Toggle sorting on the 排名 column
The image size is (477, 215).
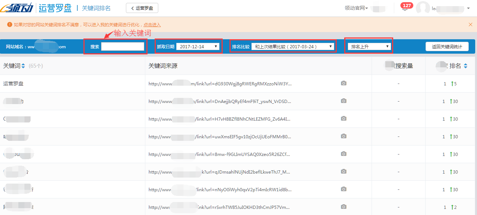pyautogui.click(x=465, y=66)
